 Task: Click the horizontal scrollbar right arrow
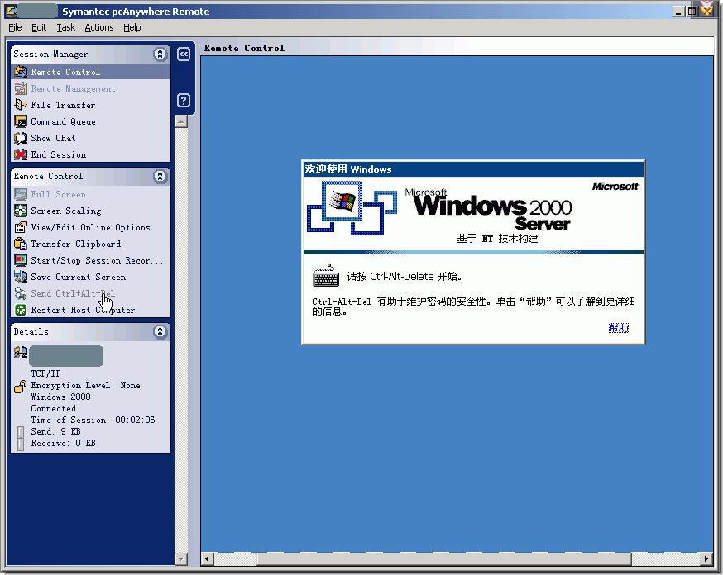click(x=706, y=558)
